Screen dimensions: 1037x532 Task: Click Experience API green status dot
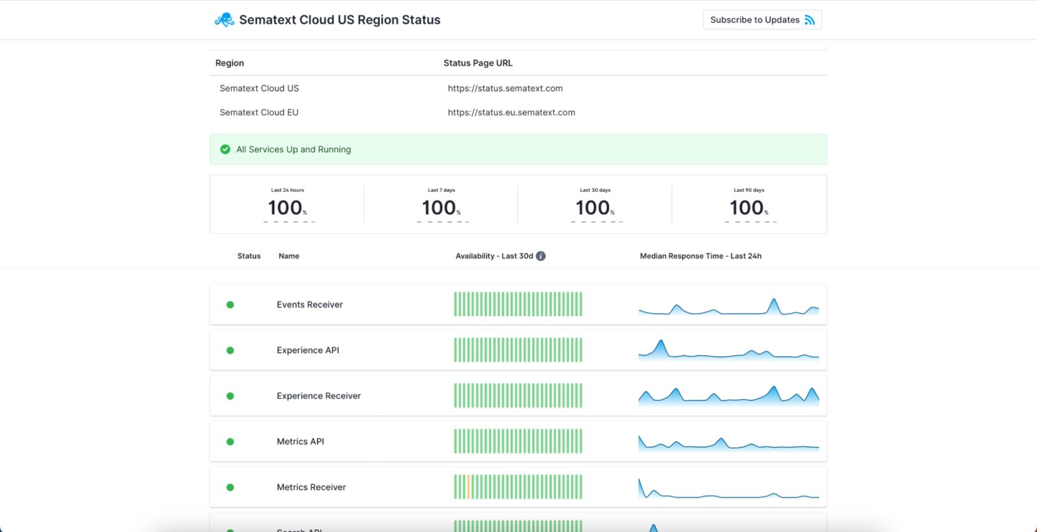[x=230, y=351]
